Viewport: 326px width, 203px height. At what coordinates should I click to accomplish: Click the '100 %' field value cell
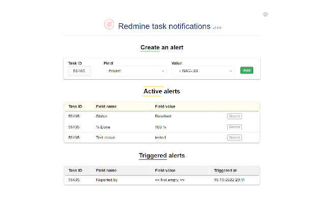click(x=160, y=127)
